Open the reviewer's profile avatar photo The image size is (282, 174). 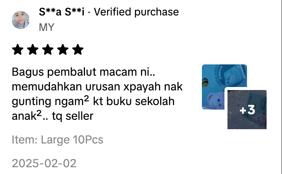click(x=21, y=20)
